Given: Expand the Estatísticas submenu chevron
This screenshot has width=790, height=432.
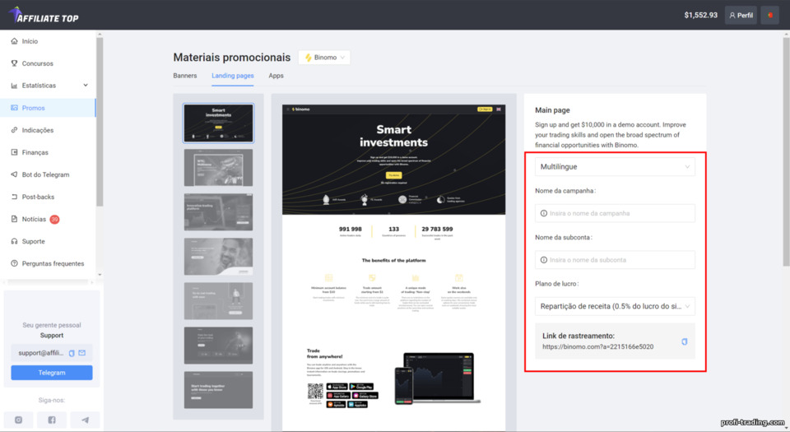Looking at the screenshot, I should [x=86, y=85].
